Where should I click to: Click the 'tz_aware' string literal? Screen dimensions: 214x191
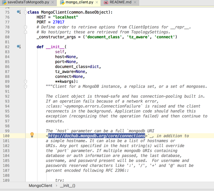(x=138, y=37)
